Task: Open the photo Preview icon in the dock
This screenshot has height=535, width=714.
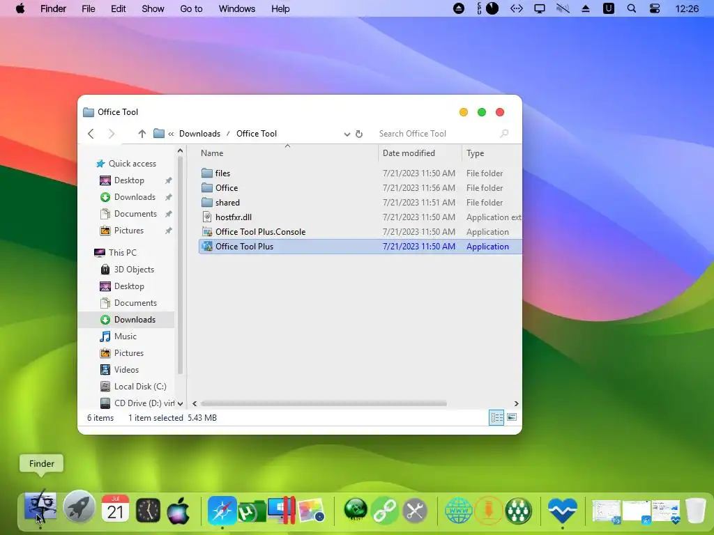Action: tap(312, 511)
